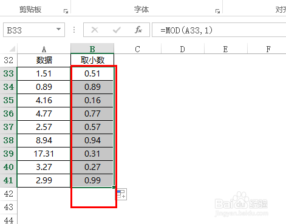Select row 41 header
Image resolution: width=286 pixels, height=224 pixels.
click(9, 180)
